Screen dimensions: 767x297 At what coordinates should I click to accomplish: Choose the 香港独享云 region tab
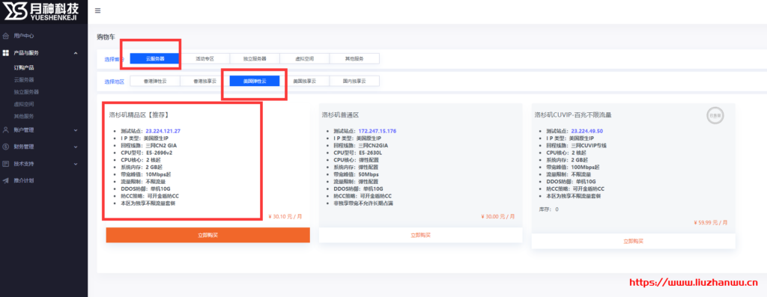point(205,81)
